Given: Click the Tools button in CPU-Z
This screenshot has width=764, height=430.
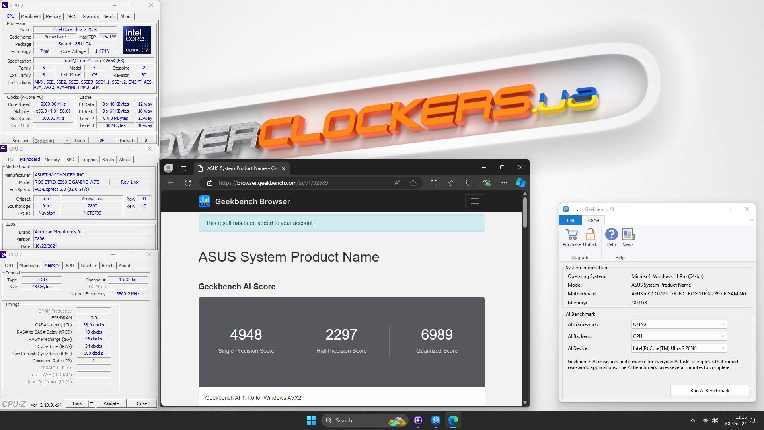Looking at the screenshot, I should coord(77,403).
